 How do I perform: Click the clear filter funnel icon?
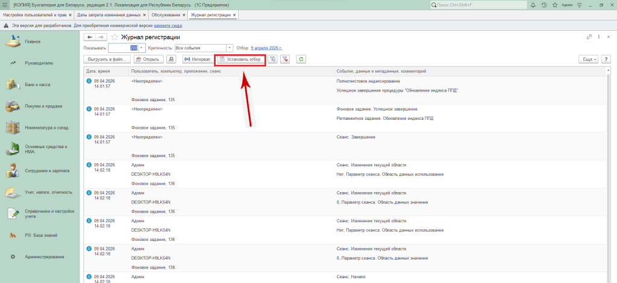coord(285,59)
